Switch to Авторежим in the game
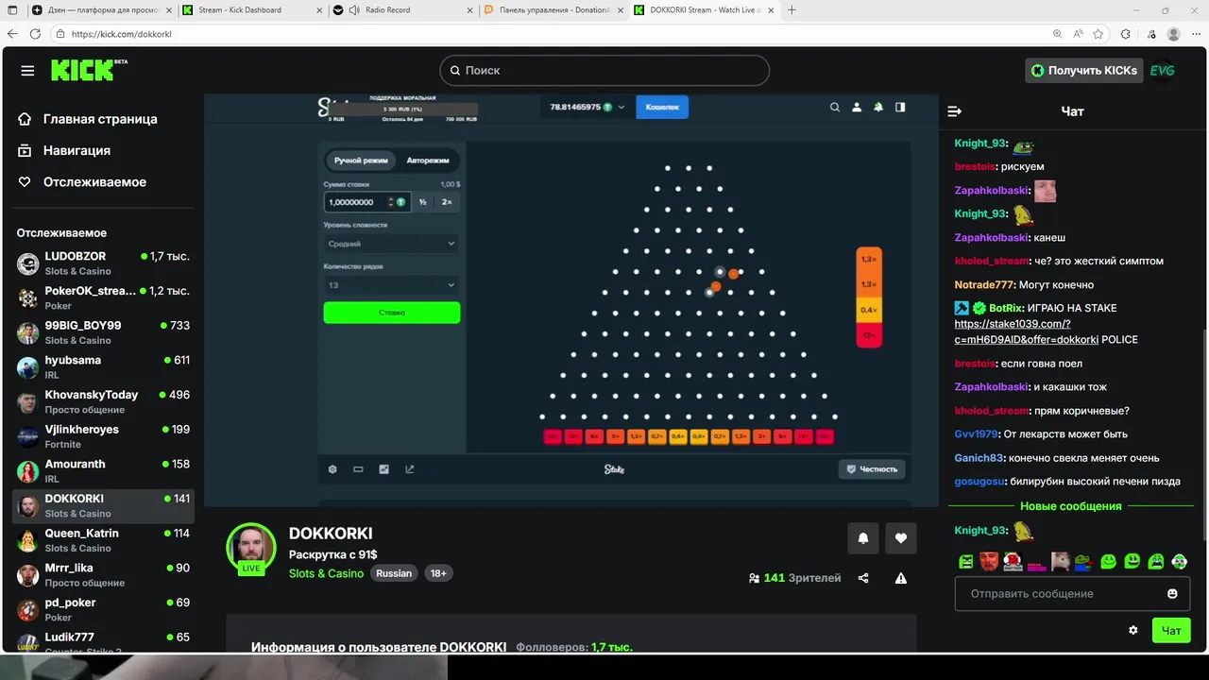Image resolution: width=1209 pixels, height=680 pixels. tap(428, 161)
